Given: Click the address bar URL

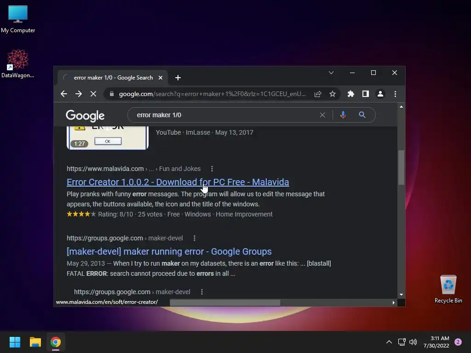Looking at the screenshot, I should point(213,94).
